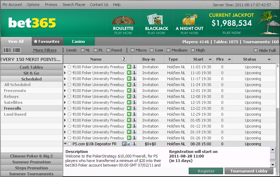Select the Sit & Go category
The width and height of the screenshot is (280, 177).
click(31, 73)
